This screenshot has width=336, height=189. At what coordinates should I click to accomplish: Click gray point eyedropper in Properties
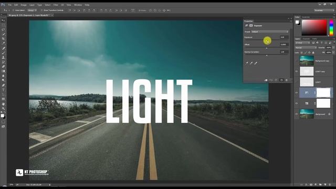[251, 63]
